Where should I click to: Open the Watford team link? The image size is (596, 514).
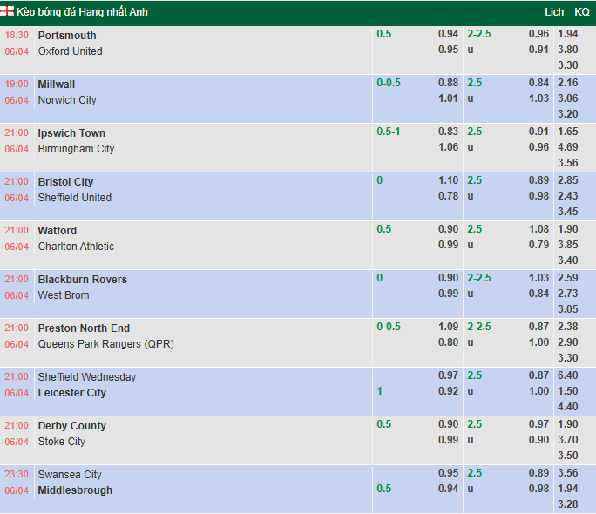tap(58, 231)
